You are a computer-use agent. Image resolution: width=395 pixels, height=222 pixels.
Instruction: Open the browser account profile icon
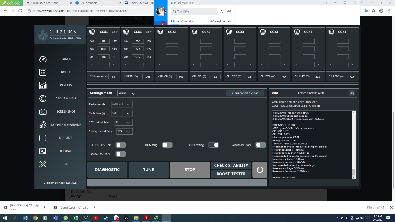point(381,11)
